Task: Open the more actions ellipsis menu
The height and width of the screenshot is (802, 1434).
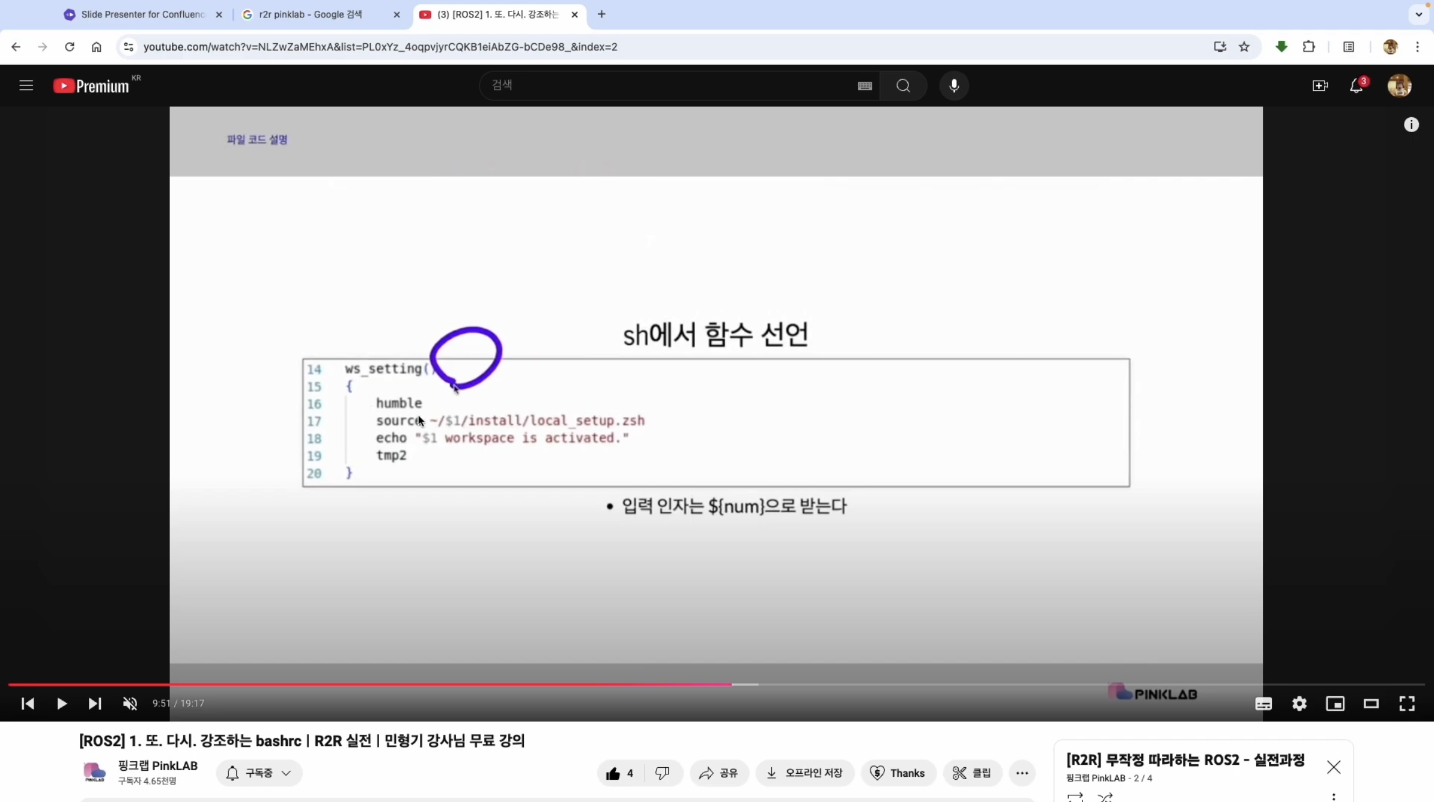Action: tap(1021, 773)
